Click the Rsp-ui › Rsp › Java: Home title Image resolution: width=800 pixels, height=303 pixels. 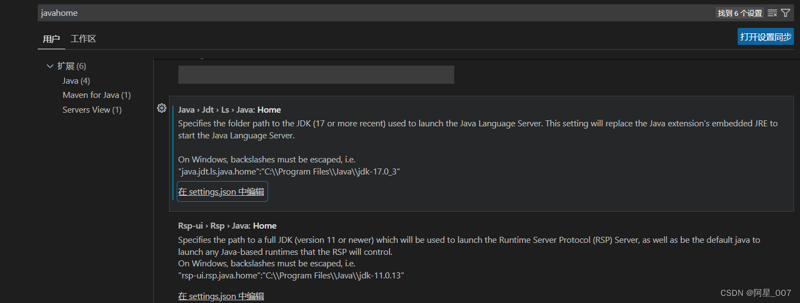pos(228,226)
